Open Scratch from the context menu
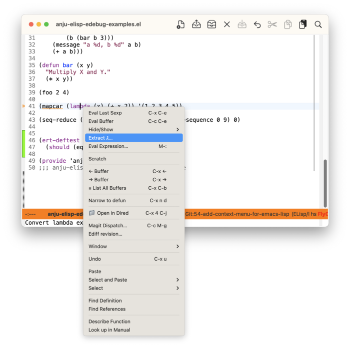The width and height of the screenshot is (350, 346). [x=134, y=159]
